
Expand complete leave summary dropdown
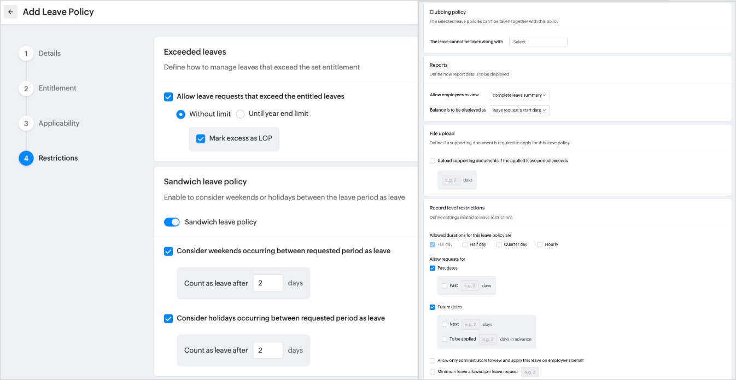[519, 95]
